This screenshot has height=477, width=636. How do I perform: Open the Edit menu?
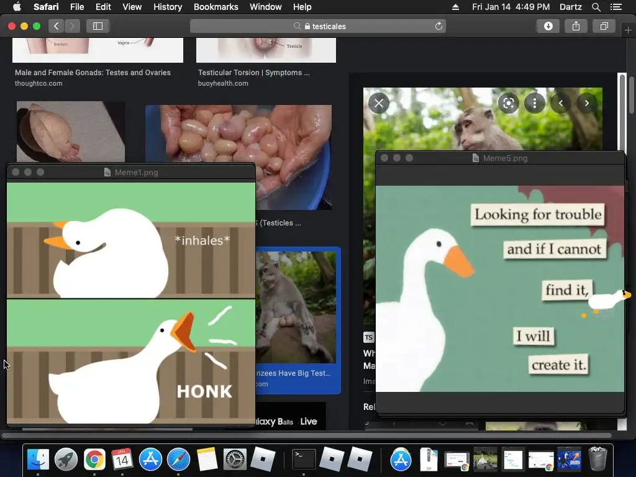pos(103,7)
